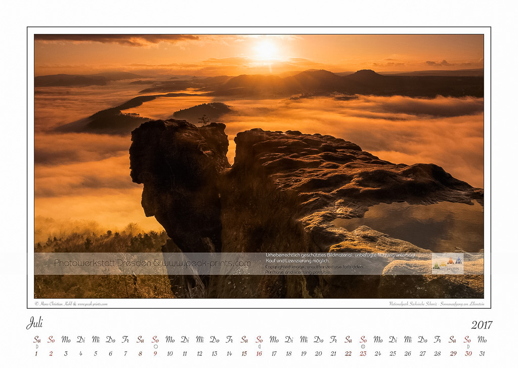518x368 pixels.
Task: Select day 21 in the calendar row
Action: click(333, 353)
